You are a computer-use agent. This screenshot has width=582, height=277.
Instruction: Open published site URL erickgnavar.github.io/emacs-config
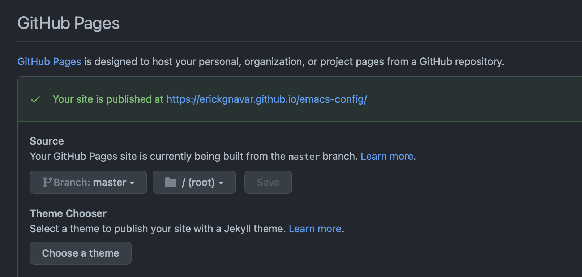point(266,99)
